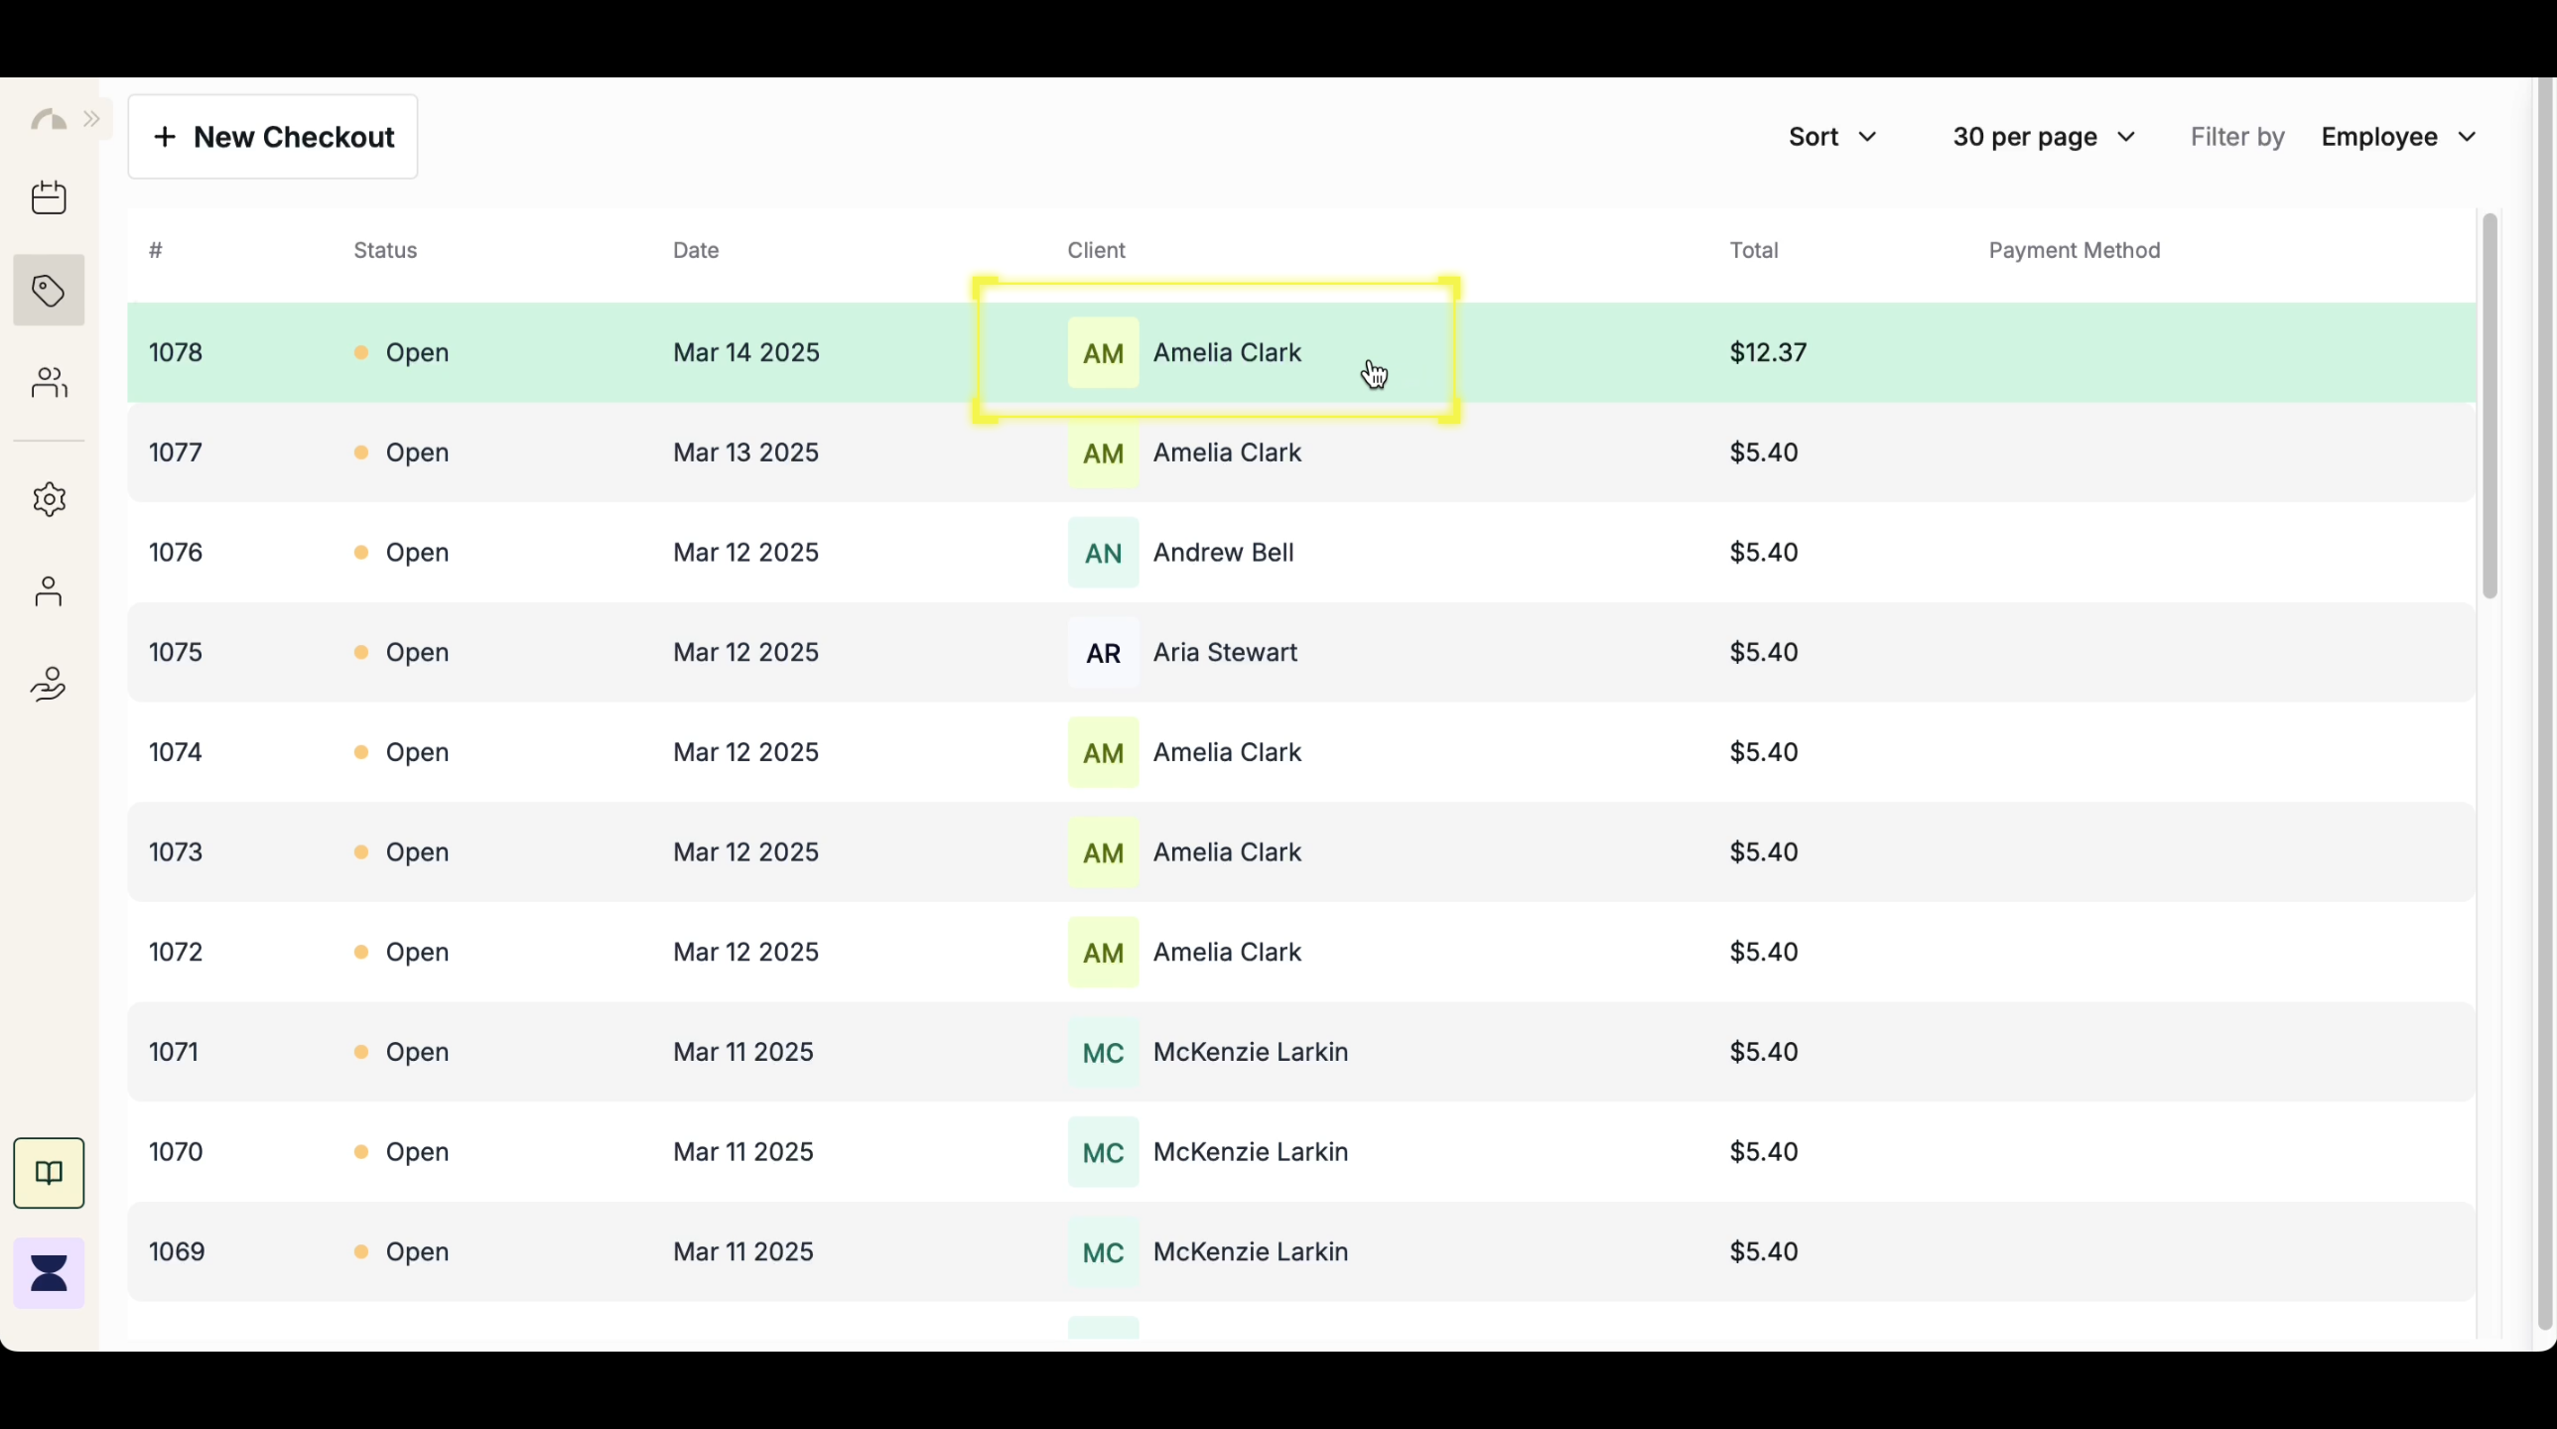Screen dimensions: 2557x1429
Task: Select the sales tag icon in sidebar
Action: [48, 290]
